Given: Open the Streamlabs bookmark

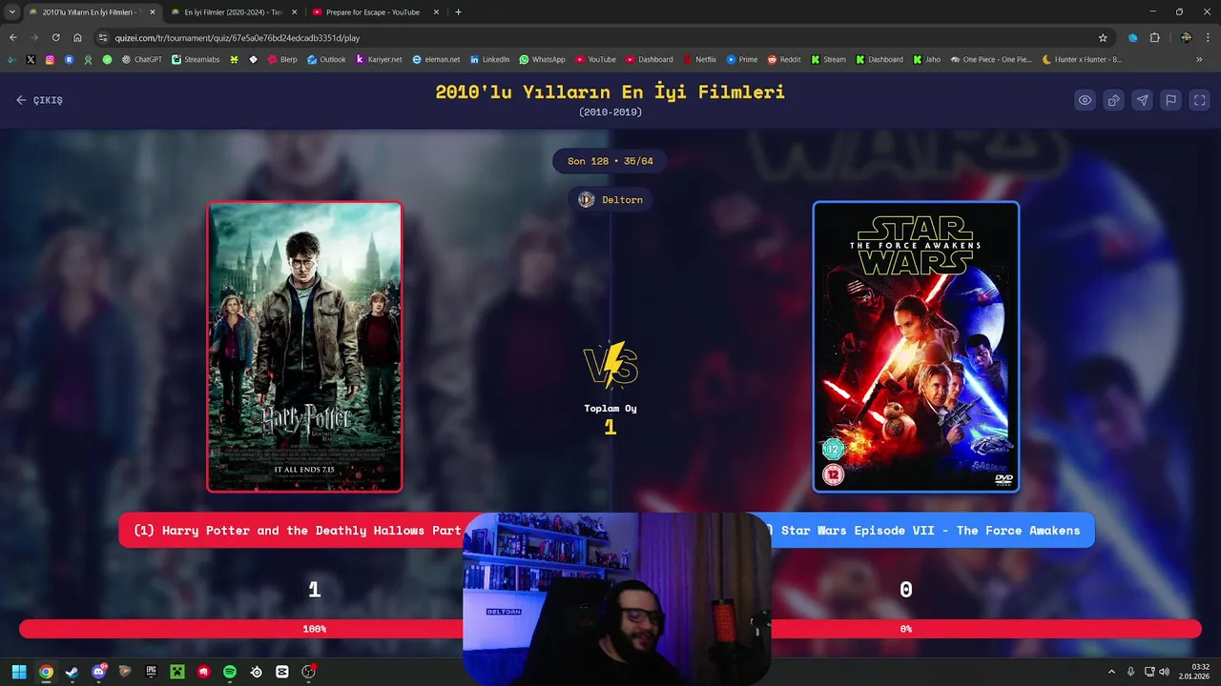Looking at the screenshot, I should [x=196, y=59].
